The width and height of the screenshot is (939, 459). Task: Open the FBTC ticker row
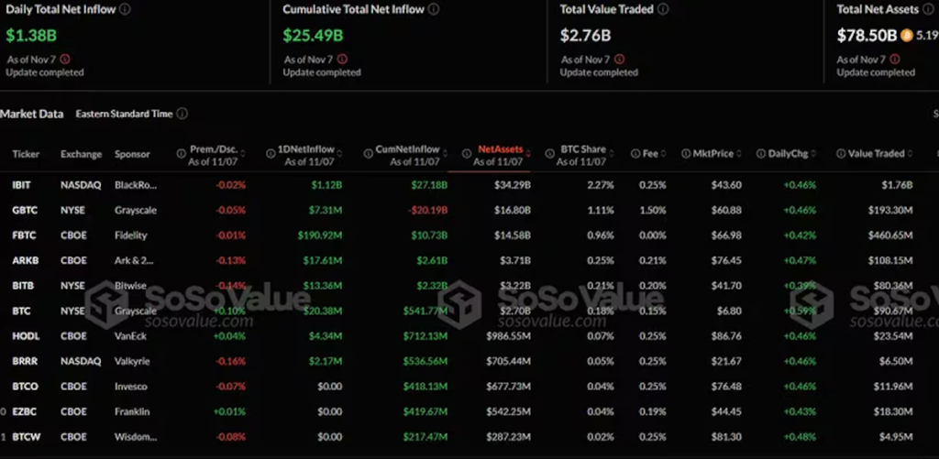(x=469, y=235)
